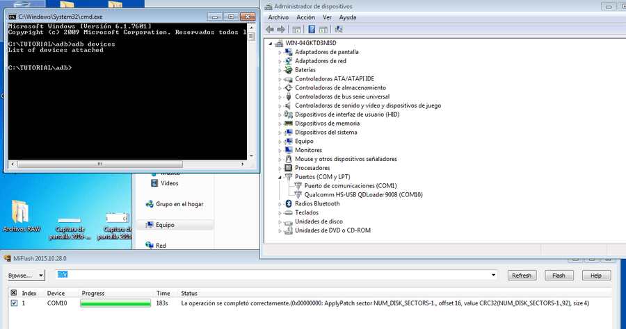The width and height of the screenshot is (626, 329).
Task: Click the Forward arrow in Device Manager toolbar
Action: coord(281,29)
